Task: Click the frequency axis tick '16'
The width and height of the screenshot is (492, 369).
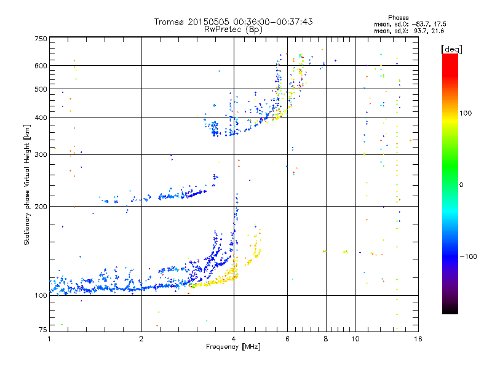Action: pyautogui.click(x=418, y=339)
